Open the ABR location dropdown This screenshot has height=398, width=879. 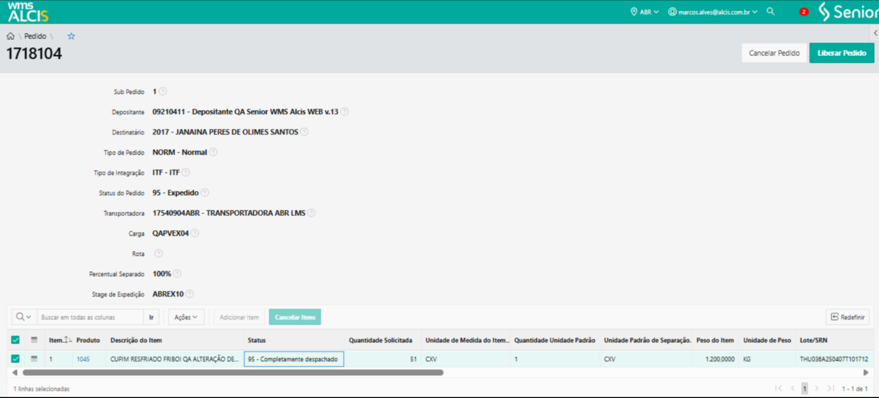point(645,12)
